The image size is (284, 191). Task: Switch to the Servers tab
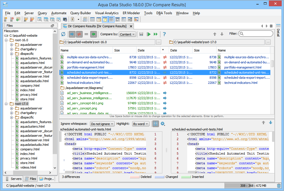14,179
